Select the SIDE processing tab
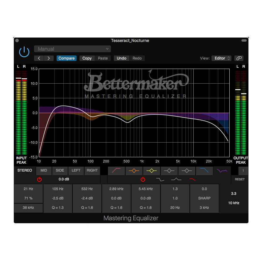The image size is (264, 264). tap(60, 170)
